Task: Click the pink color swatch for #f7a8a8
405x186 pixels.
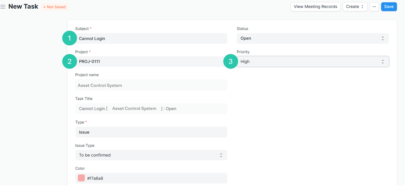Action: [x=81, y=178]
